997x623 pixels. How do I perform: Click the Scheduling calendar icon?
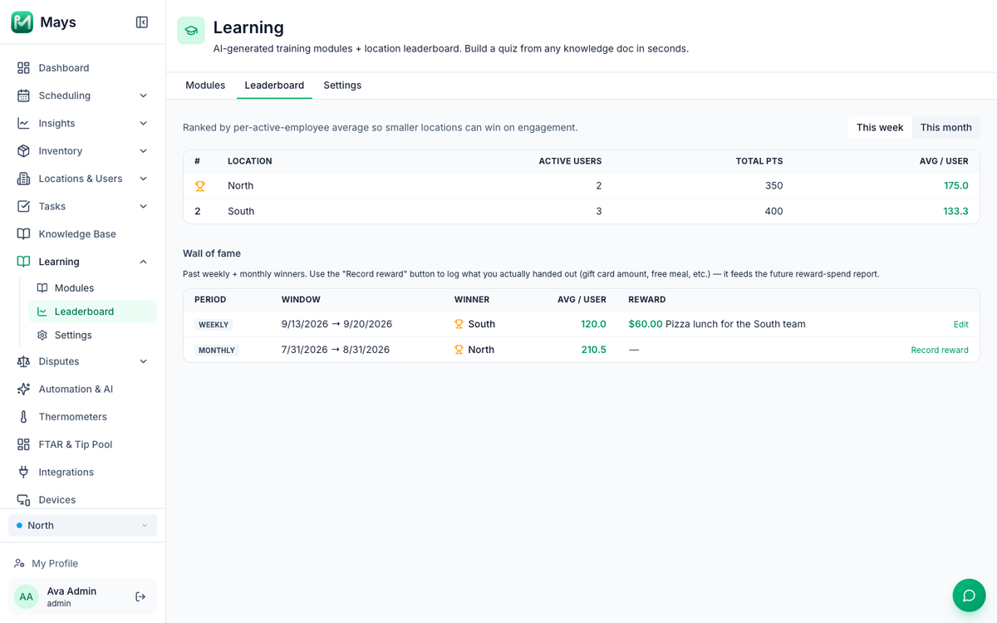click(x=23, y=96)
